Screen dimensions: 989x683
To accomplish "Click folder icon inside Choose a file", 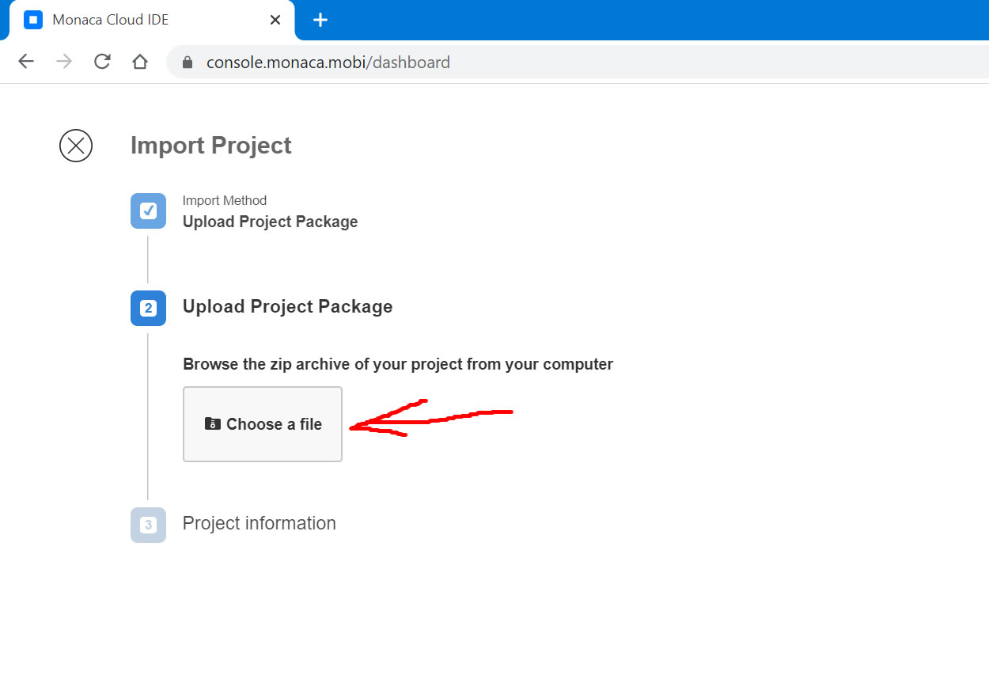I will point(212,424).
